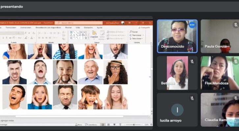Click the muted mic icon on lucila arroyo's tile
This screenshot has height=131, width=239.
(x=192, y=98)
